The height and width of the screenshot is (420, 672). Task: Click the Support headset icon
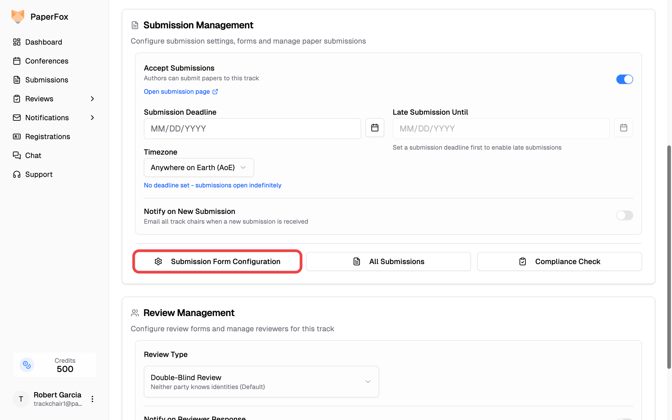[x=17, y=174]
